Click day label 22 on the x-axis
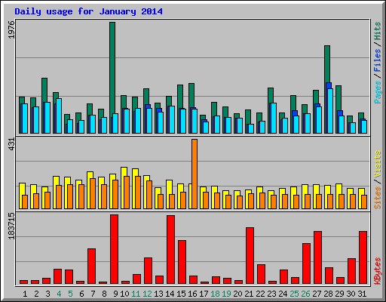 [x=260, y=294]
